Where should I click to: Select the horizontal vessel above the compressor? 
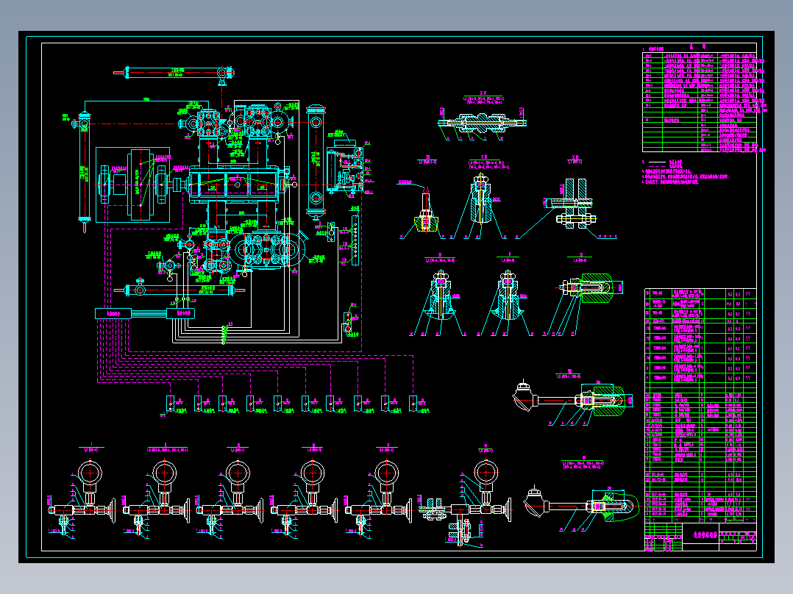click(174, 73)
